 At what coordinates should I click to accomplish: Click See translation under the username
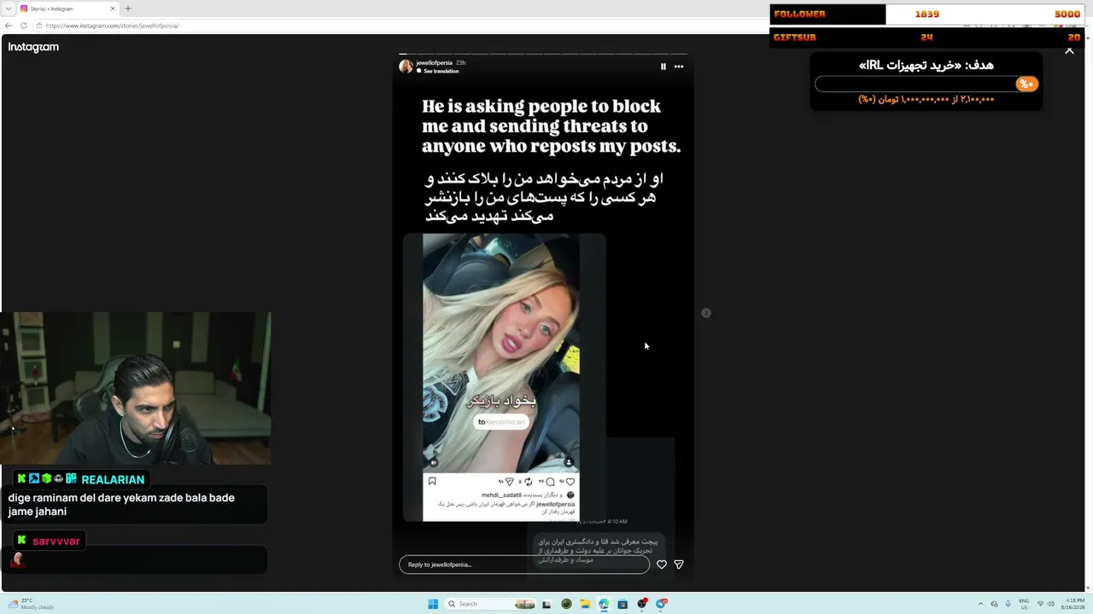click(441, 72)
